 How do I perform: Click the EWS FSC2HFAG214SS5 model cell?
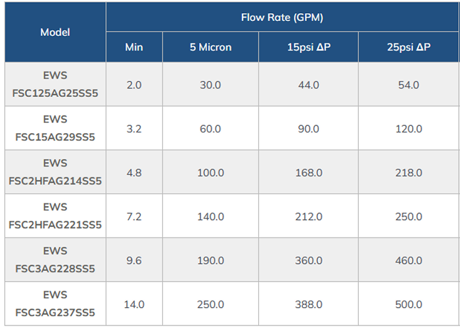[55, 173]
